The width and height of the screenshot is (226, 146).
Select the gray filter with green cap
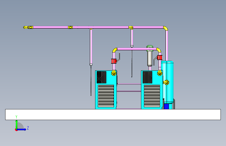pyautogui.click(x=150, y=56)
